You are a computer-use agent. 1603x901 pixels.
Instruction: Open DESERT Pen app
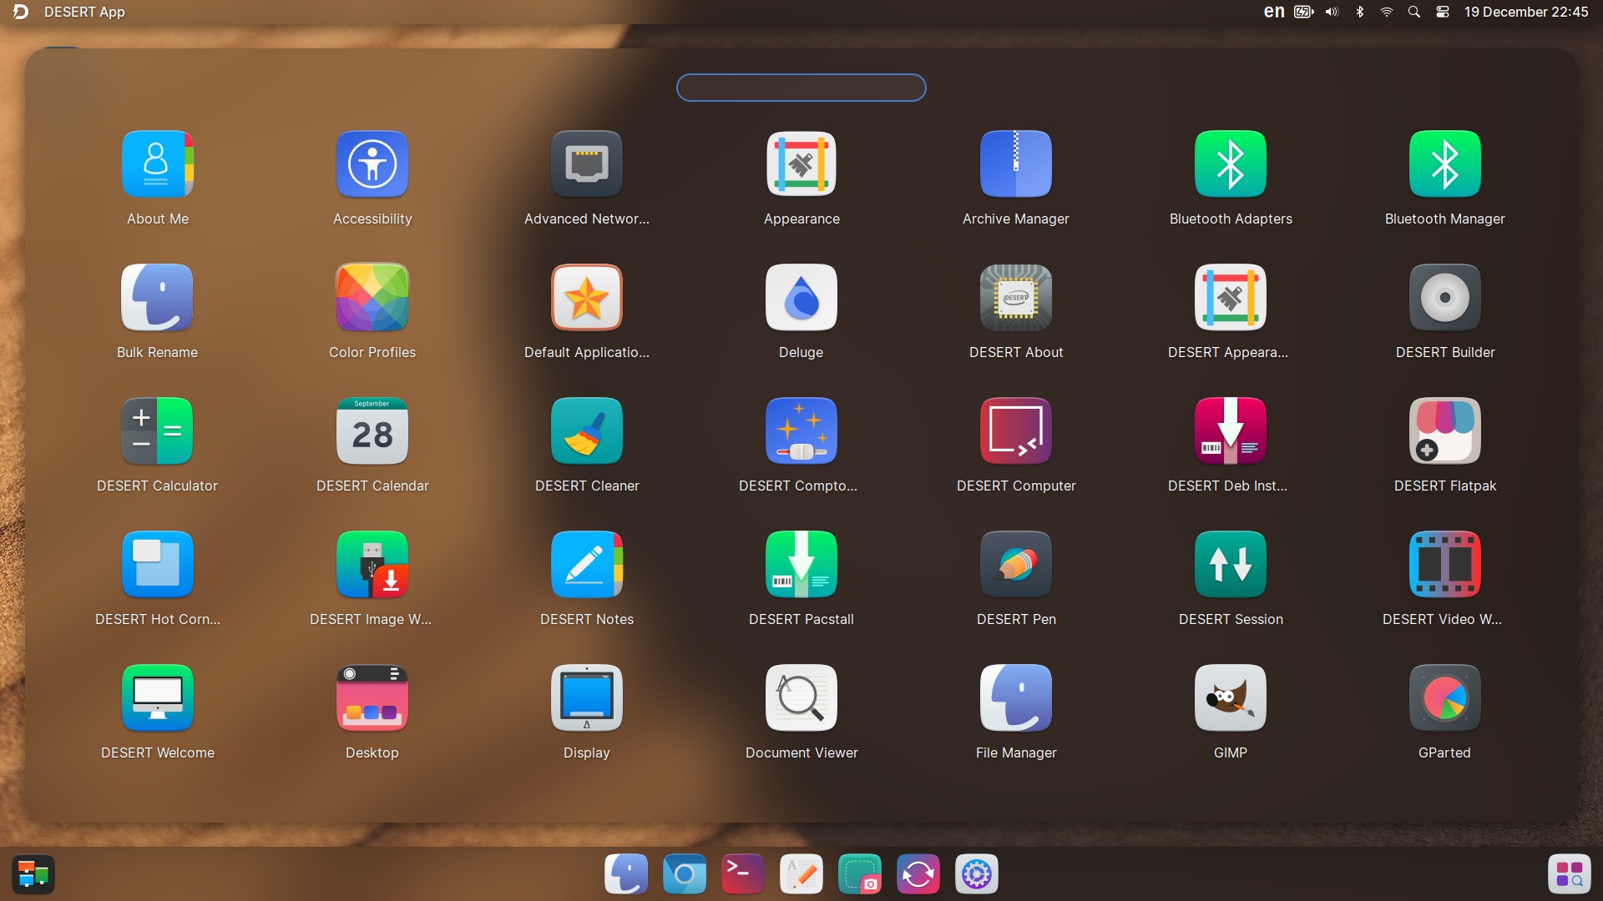pyautogui.click(x=1015, y=566)
